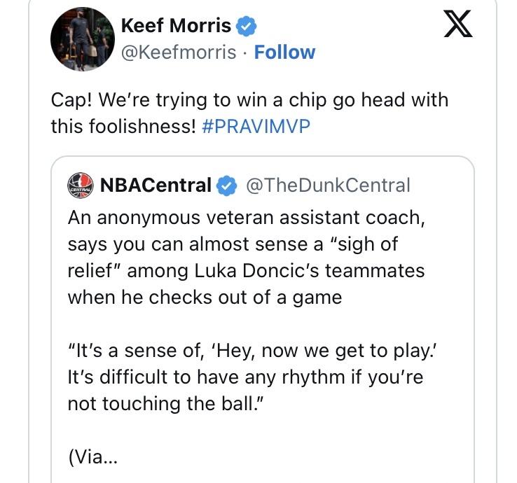This screenshot has width=517, height=483.
Task: Click "when he checks out of a game" line
Action: (205, 297)
